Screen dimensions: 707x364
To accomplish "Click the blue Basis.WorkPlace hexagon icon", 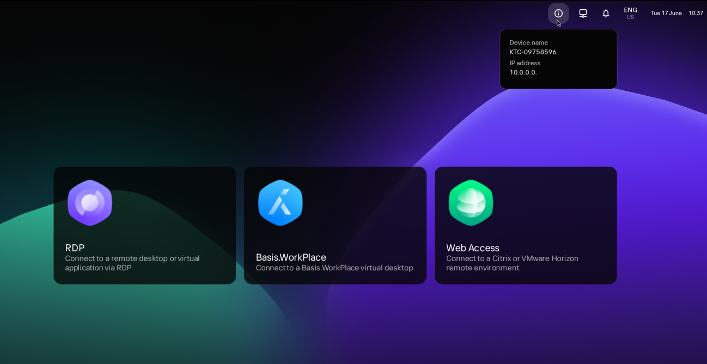I will tap(281, 202).
